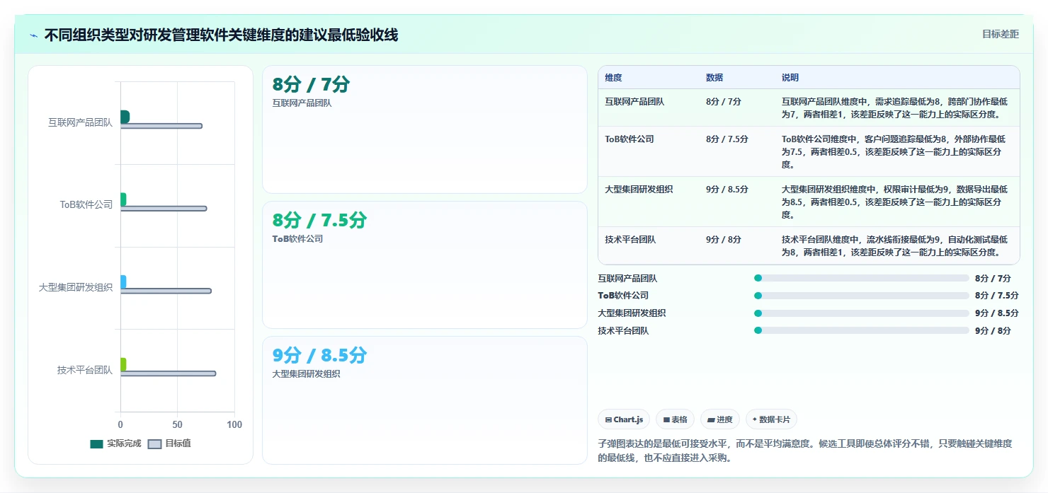The height and width of the screenshot is (493, 1048).
Task: Click the 大型集团研发组织 chart axis label
Action: 76,287
